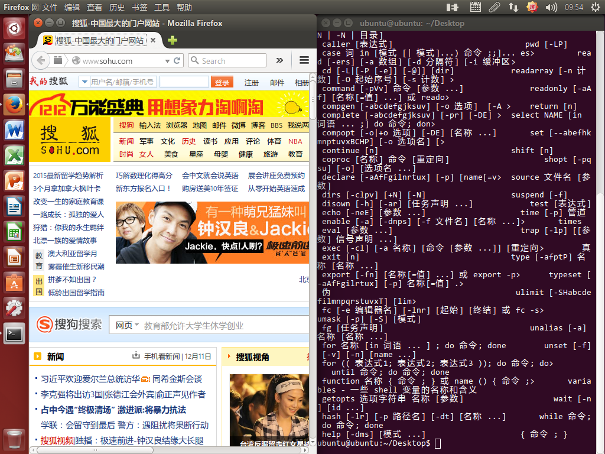Open the 查看 menu
Viewport: 605px width, 454px height.
point(94,7)
